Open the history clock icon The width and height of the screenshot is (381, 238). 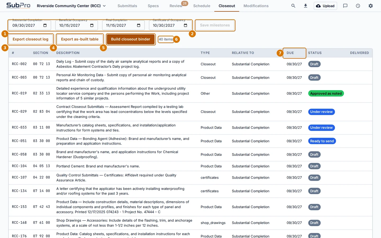click(358, 6)
